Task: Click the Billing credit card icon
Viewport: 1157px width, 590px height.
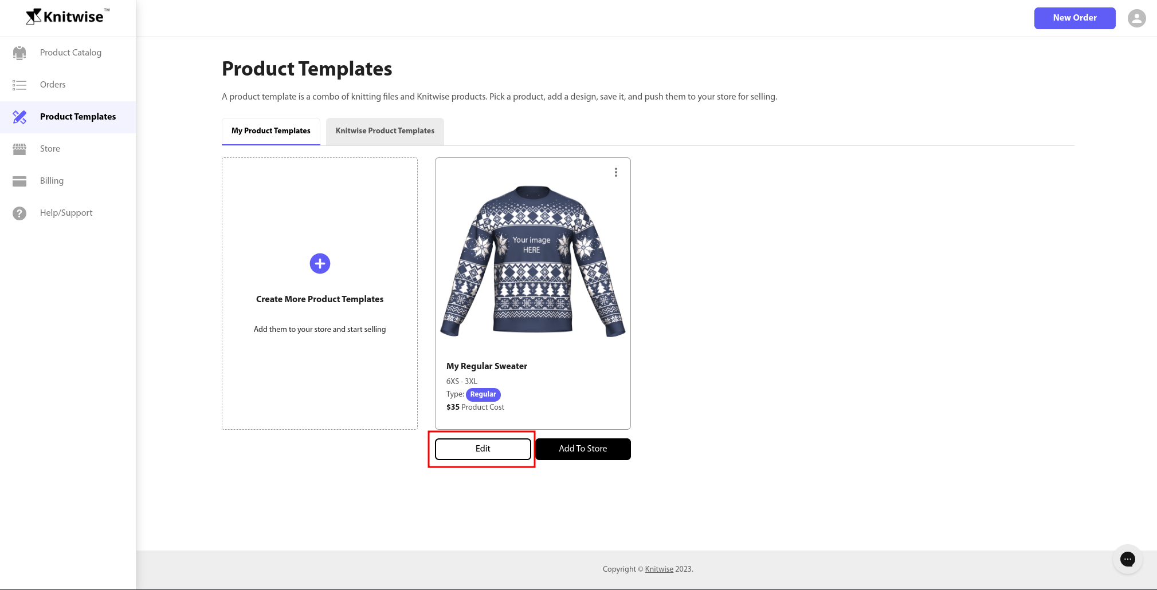Action: point(19,181)
